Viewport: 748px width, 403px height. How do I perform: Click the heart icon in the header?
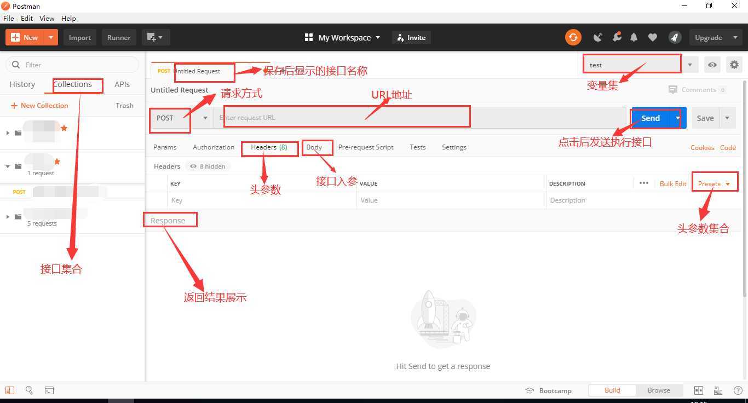coord(652,37)
